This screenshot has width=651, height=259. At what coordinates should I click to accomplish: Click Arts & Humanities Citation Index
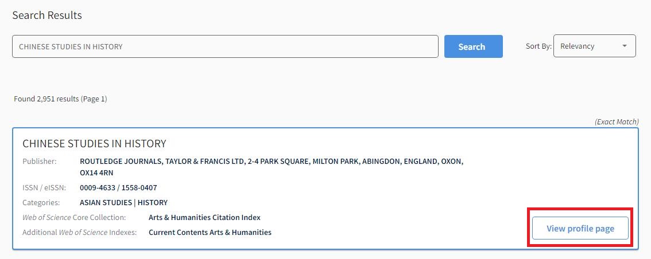(204, 217)
